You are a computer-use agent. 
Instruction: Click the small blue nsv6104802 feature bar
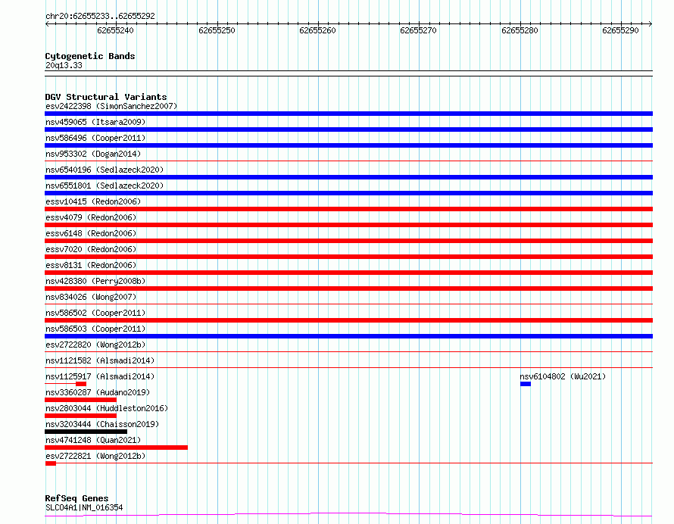[x=526, y=384]
